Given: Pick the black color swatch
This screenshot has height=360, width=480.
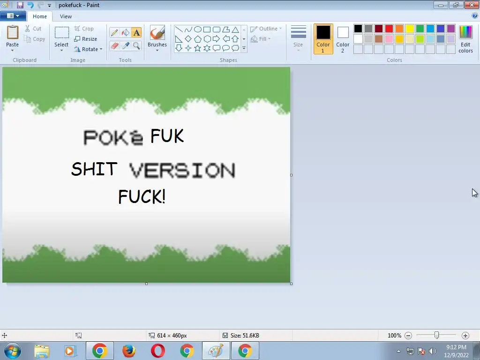Looking at the screenshot, I should 358,29.
